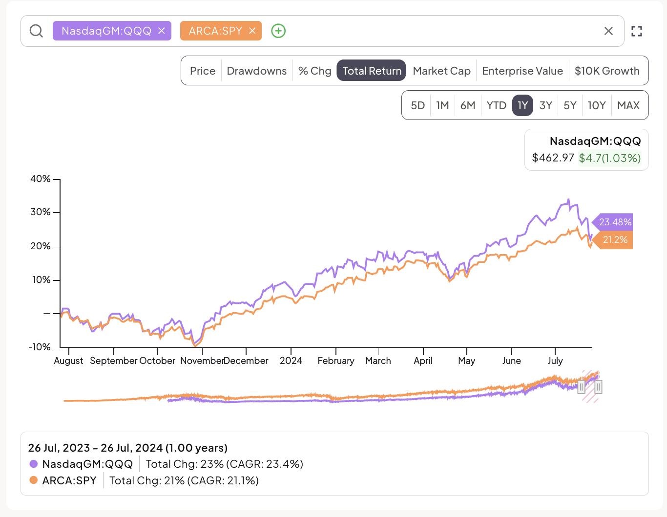Remove the ARCA:SPY ticker chip
Image resolution: width=667 pixels, height=517 pixels.
(252, 31)
